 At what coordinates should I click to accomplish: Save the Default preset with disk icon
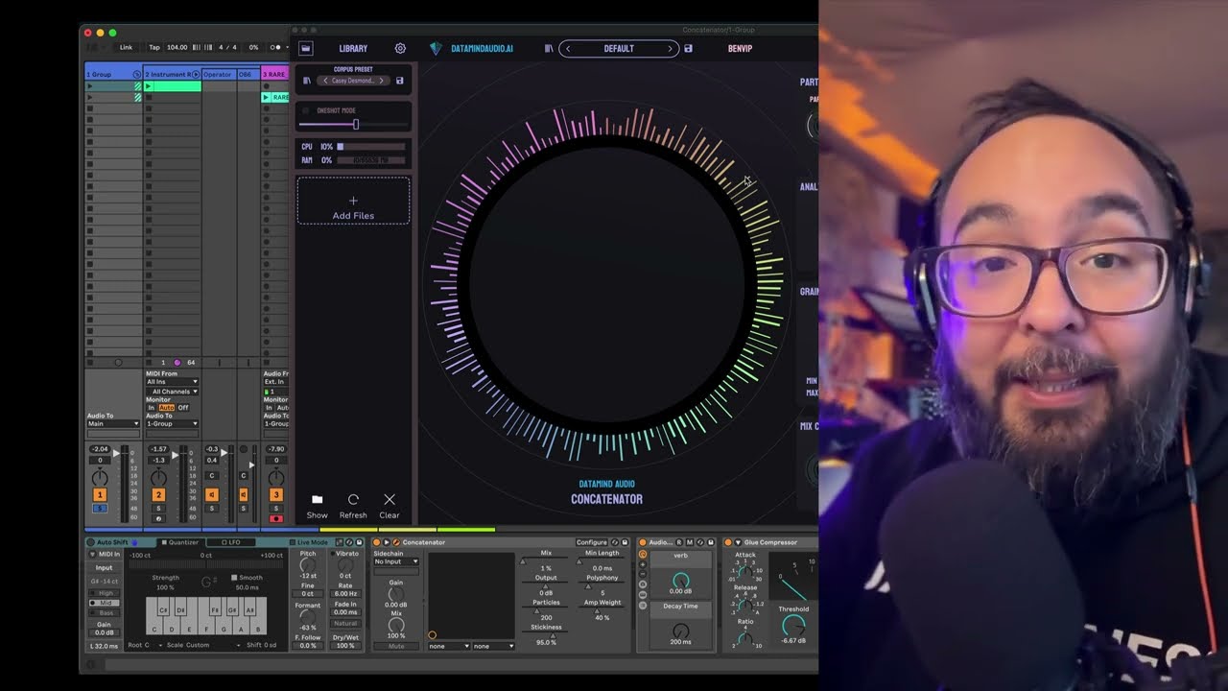pyautogui.click(x=688, y=48)
